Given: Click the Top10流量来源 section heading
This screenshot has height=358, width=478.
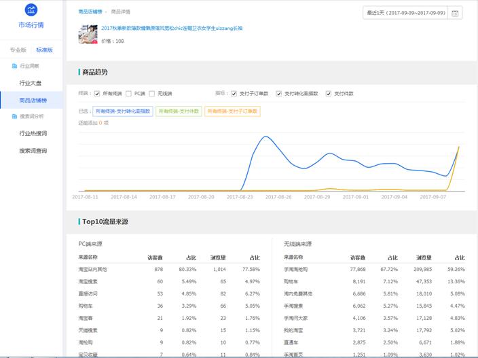Looking at the screenshot, I should tap(105, 221).
